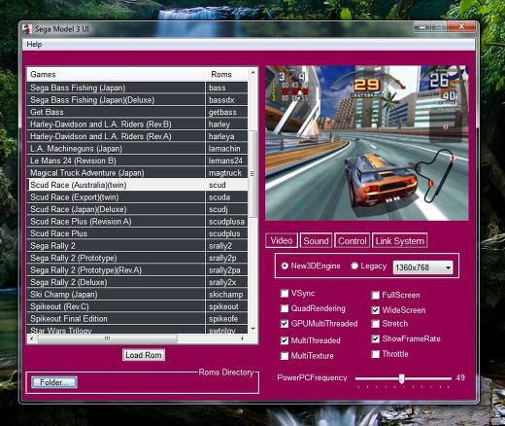
Task: Click the games list scroll-up arrow
Action: (252, 73)
